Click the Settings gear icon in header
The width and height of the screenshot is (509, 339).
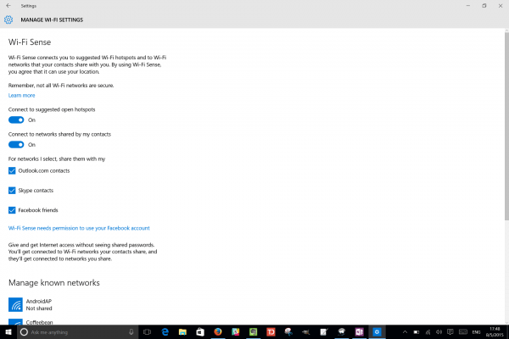coord(8,19)
